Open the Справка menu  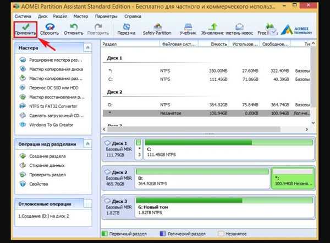(133, 17)
